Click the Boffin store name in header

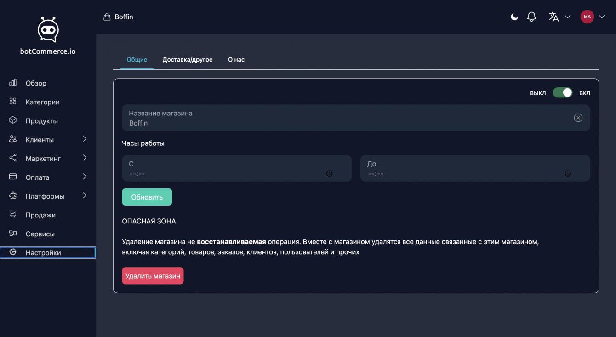(124, 17)
